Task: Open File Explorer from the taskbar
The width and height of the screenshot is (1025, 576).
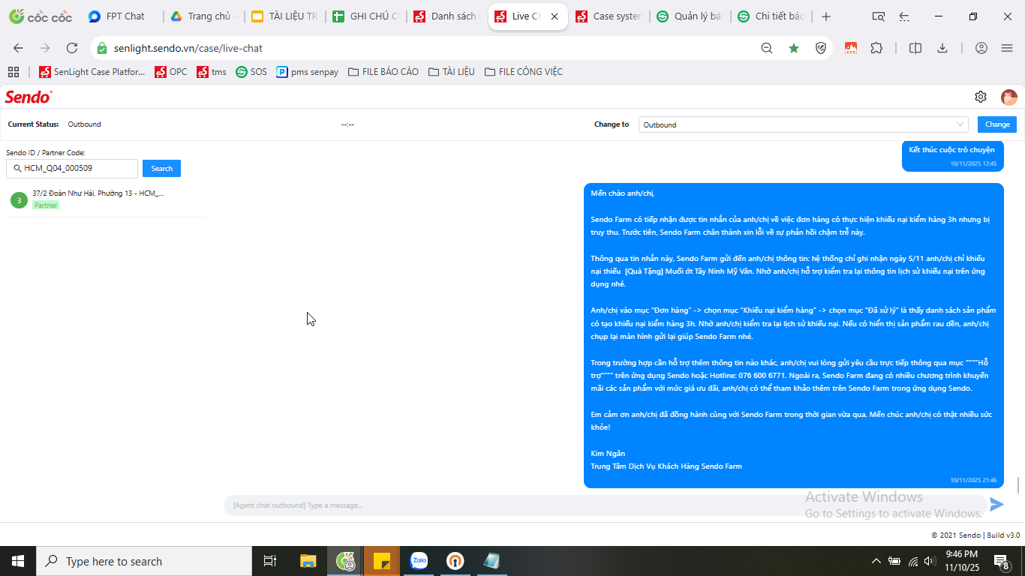Action: [308, 561]
